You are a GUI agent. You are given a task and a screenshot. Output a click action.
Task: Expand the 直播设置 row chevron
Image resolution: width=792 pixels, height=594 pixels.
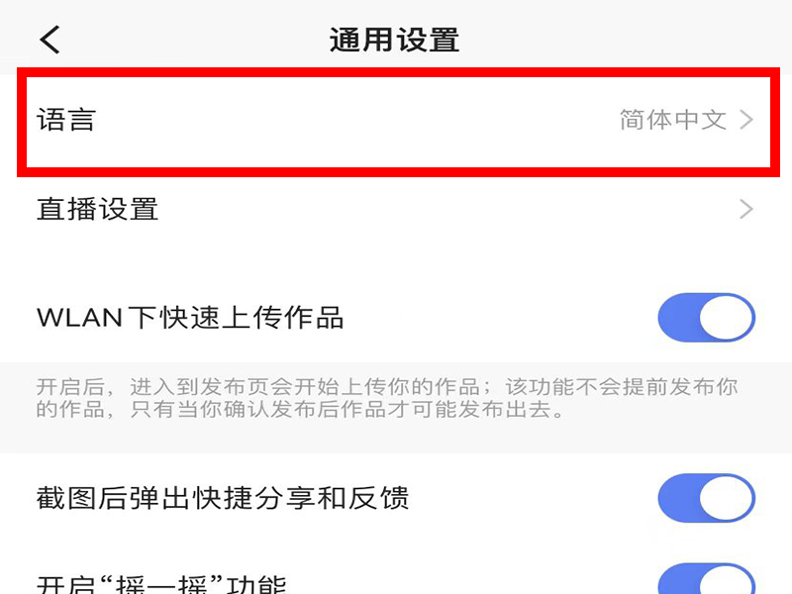click(x=746, y=209)
